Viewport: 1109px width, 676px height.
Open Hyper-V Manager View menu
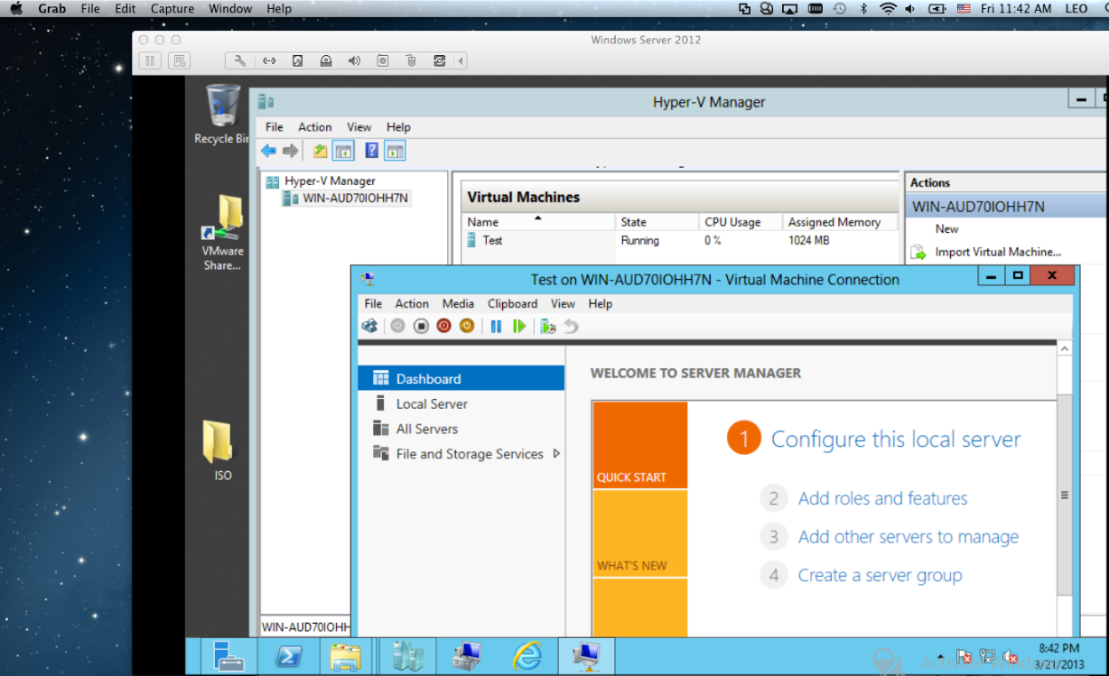coord(359,127)
